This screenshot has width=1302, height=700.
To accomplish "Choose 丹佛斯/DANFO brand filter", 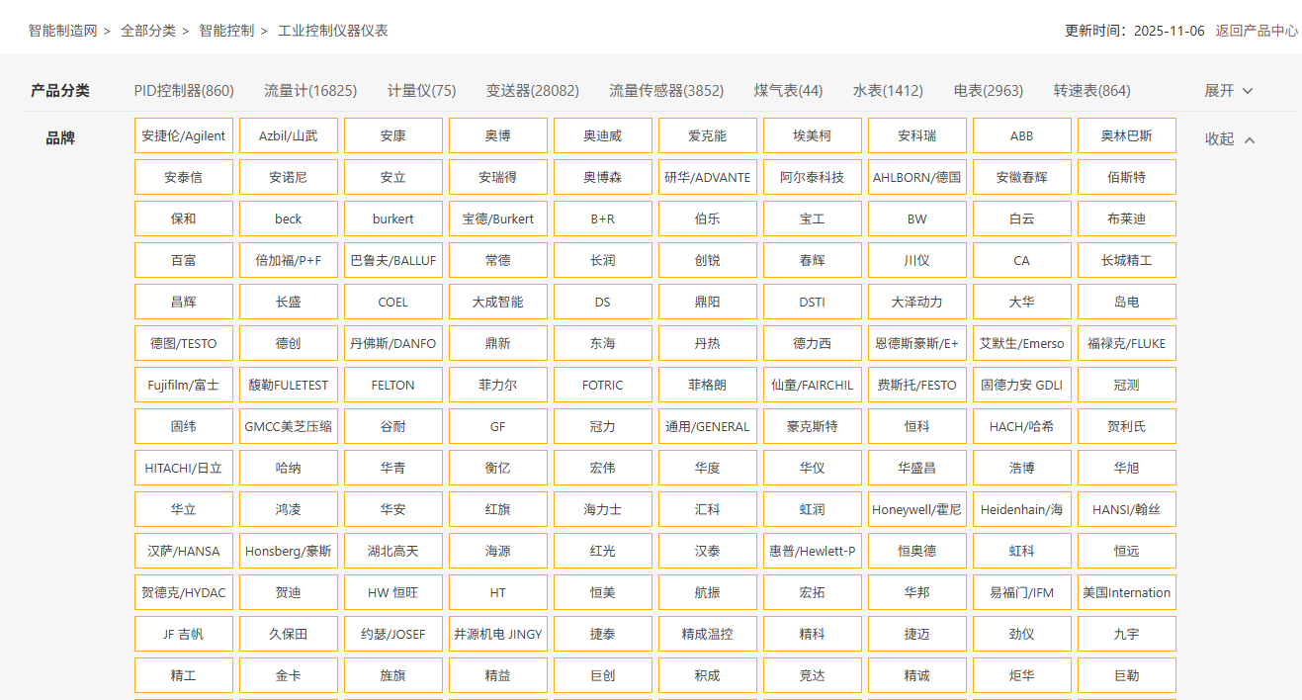I will (x=392, y=344).
